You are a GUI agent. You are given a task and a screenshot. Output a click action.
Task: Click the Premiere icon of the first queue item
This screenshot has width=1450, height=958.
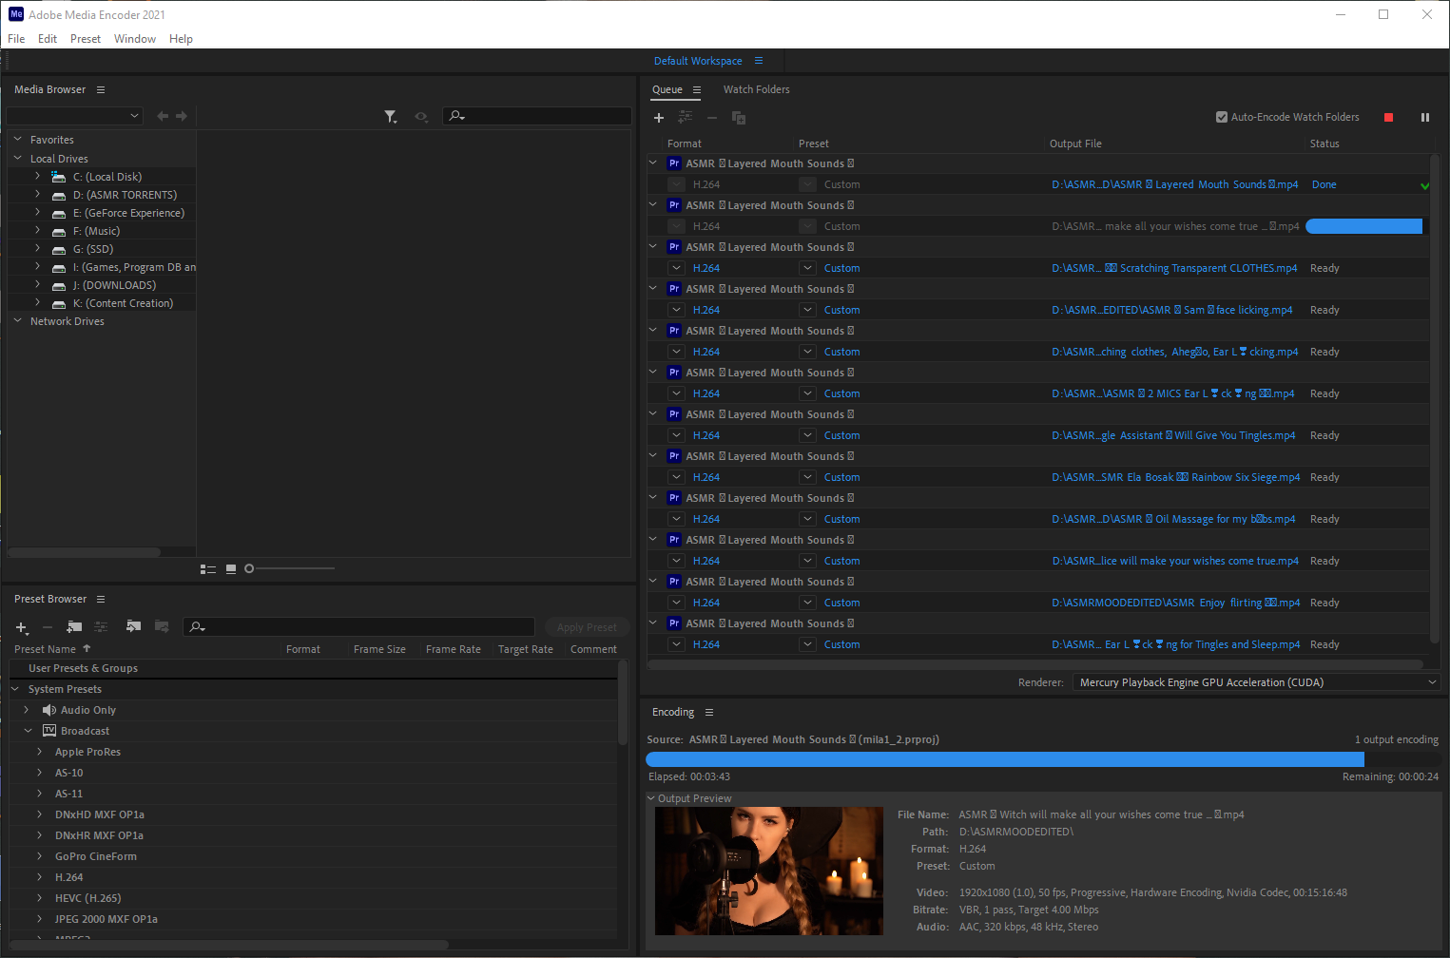coord(674,163)
